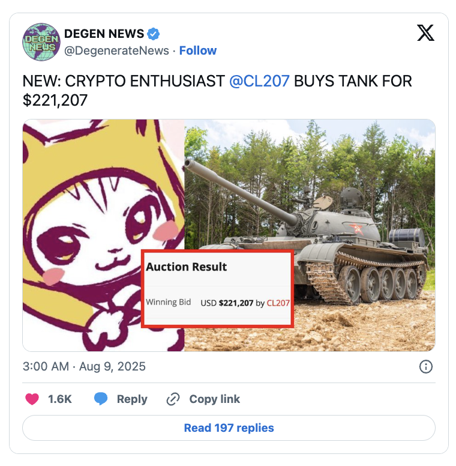Click the blue verified badge
The height and width of the screenshot is (466, 456).
pos(153,34)
